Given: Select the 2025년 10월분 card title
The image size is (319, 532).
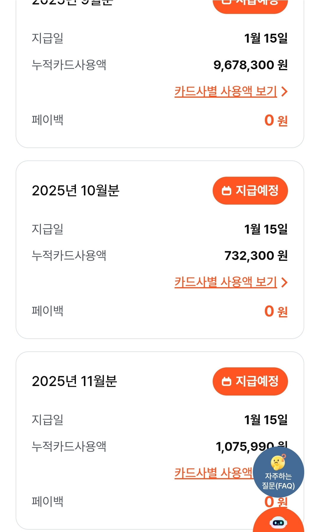Looking at the screenshot, I should tap(76, 191).
